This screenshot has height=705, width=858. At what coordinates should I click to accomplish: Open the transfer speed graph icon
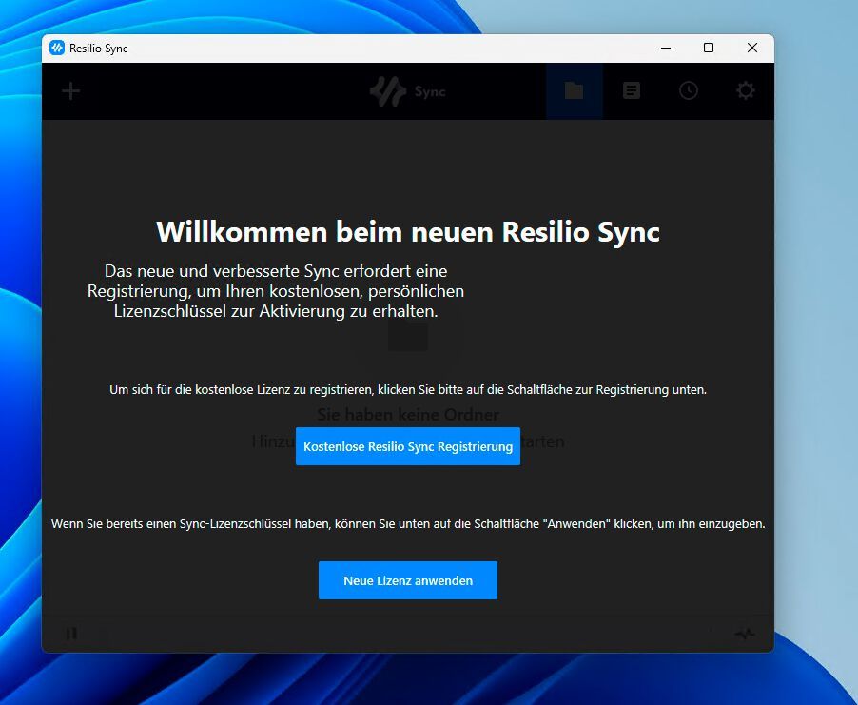[746, 632]
